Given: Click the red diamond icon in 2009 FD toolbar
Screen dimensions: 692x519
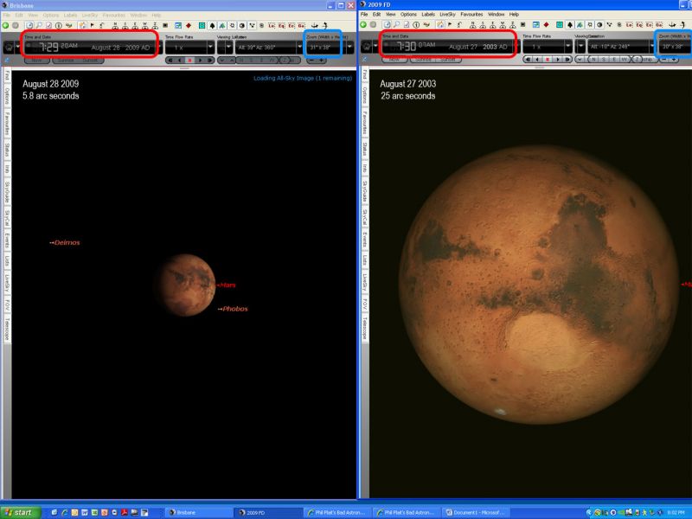Looking at the screenshot, I should tap(546, 25).
